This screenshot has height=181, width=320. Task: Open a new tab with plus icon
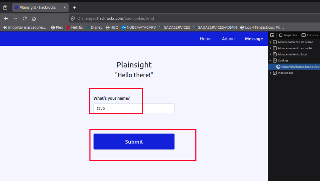[x=74, y=7]
